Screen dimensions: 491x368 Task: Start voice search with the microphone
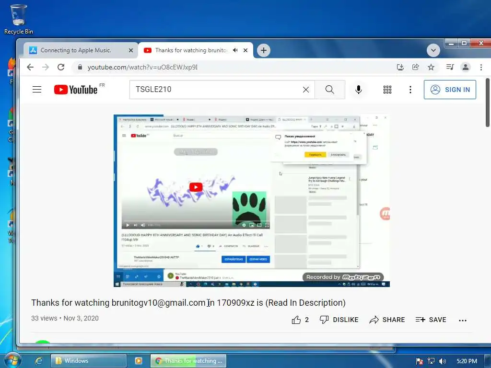(x=359, y=90)
